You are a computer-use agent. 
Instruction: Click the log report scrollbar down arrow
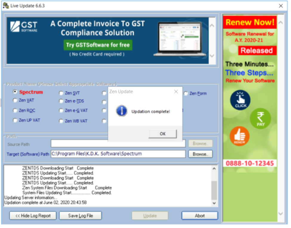tap(214, 203)
